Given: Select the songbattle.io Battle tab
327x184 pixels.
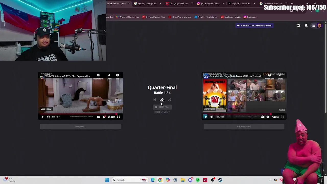Looking at the screenshot, I should click(116, 4).
